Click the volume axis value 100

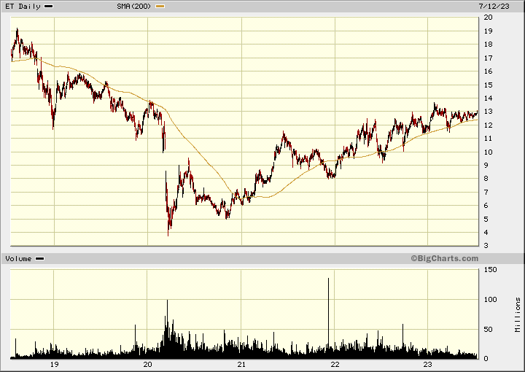490,299
